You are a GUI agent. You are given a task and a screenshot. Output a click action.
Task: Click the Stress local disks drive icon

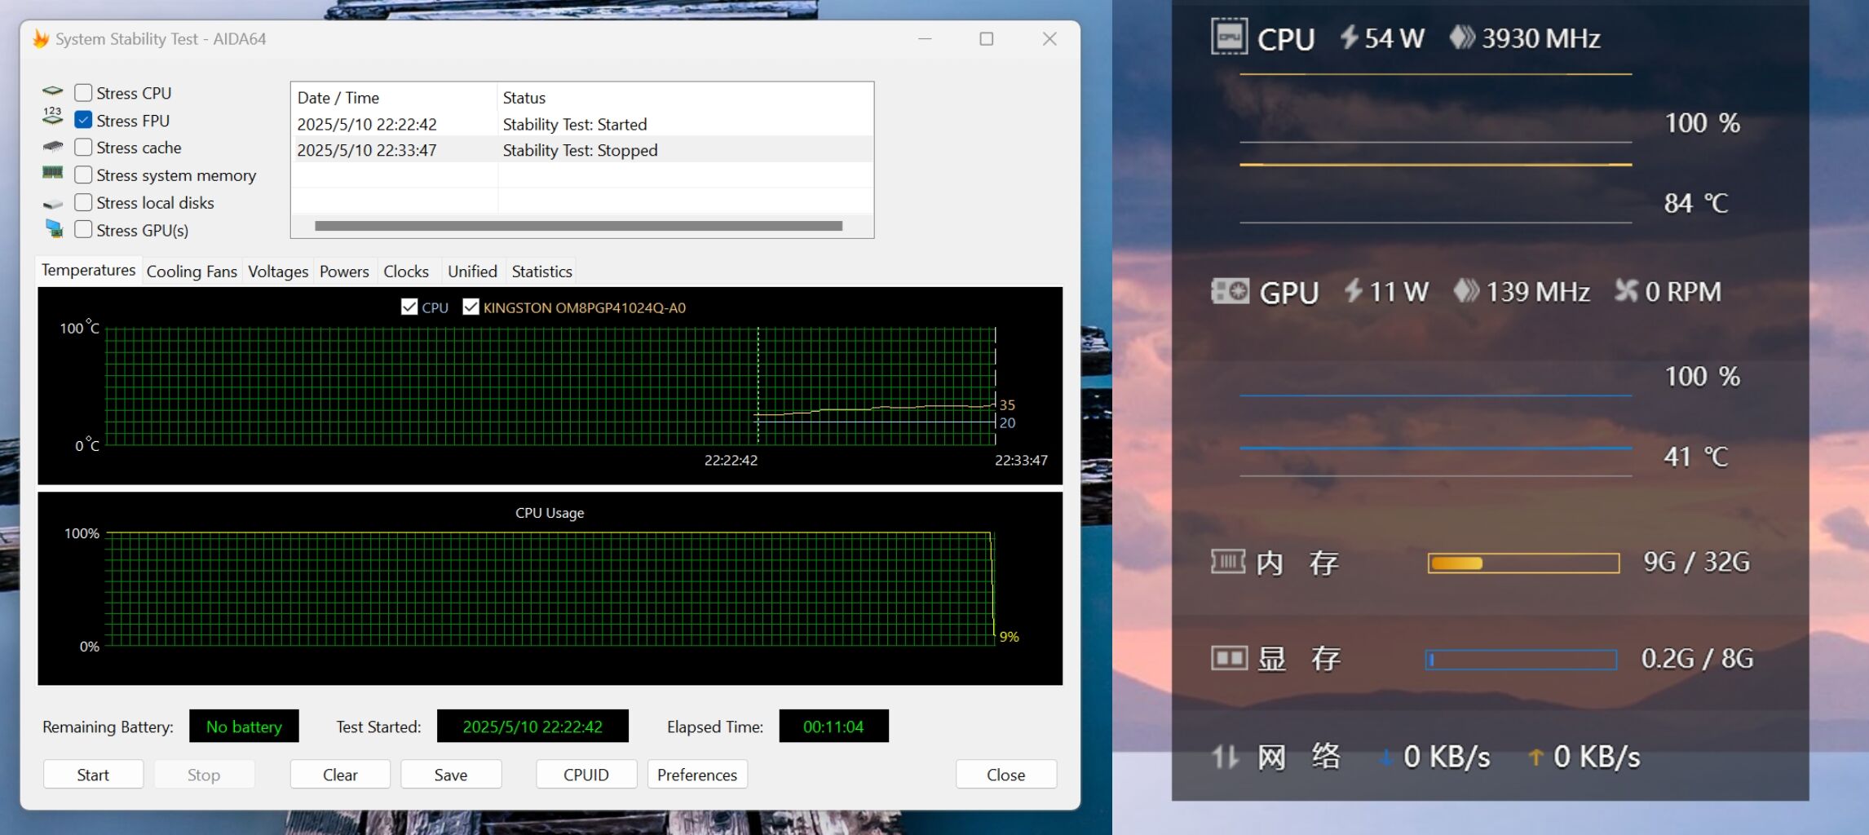(x=53, y=203)
